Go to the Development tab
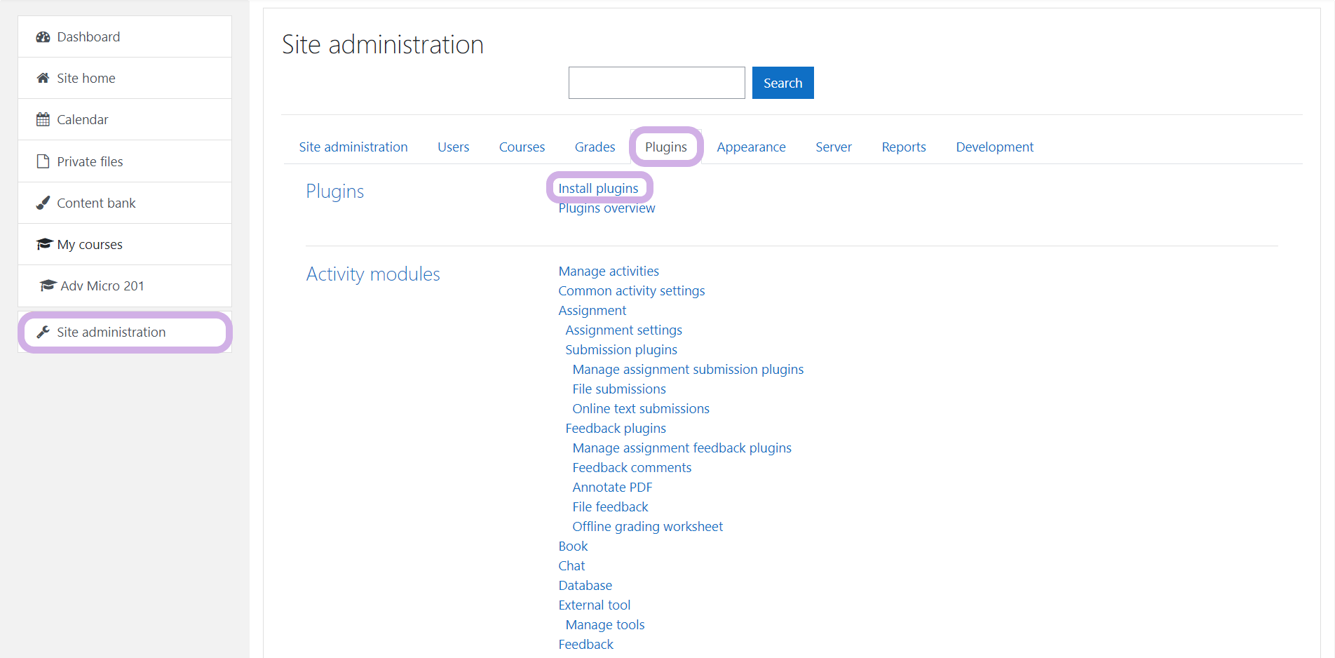 click(994, 147)
